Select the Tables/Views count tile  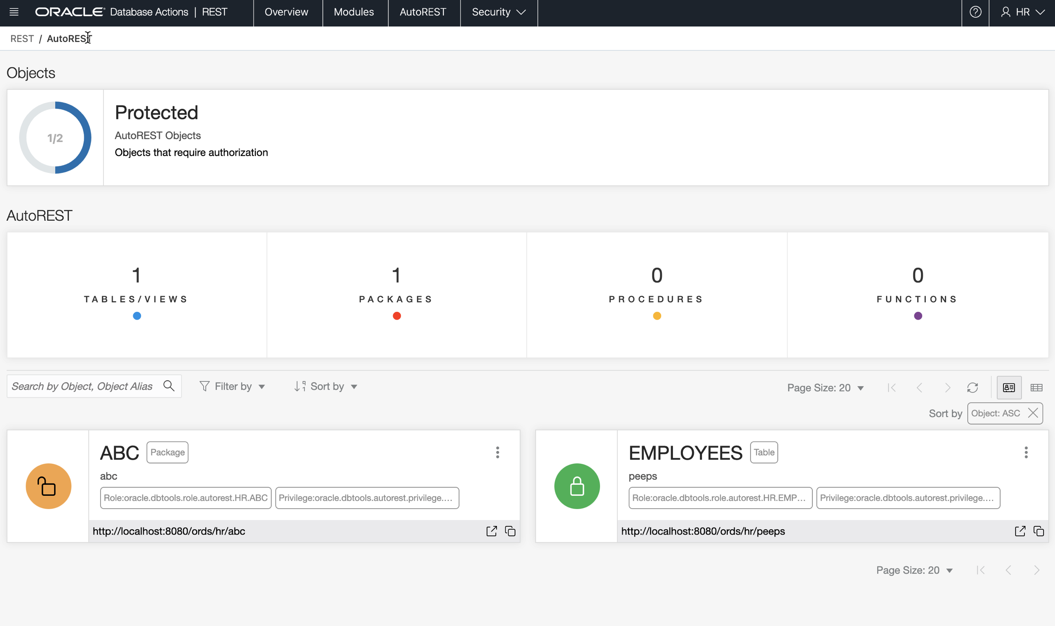(x=137, y=295)
